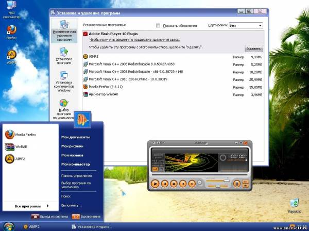Click the support information link for Flash Player
Screen dimensions: 309x231
[x=134, y=40]
